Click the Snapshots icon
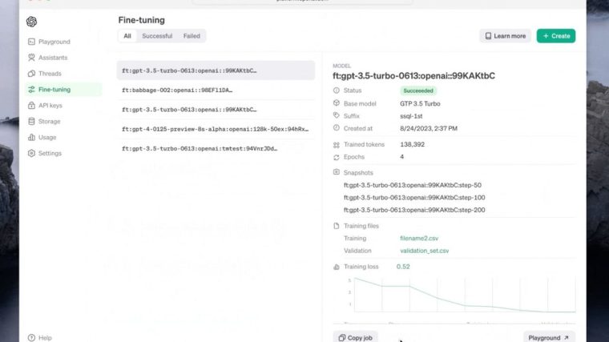 (x=337, y=172)
